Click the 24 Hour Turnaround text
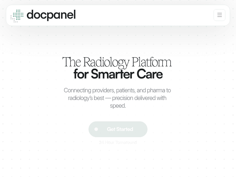This screenshot has width=236, height=177. [x=118, y=142]
